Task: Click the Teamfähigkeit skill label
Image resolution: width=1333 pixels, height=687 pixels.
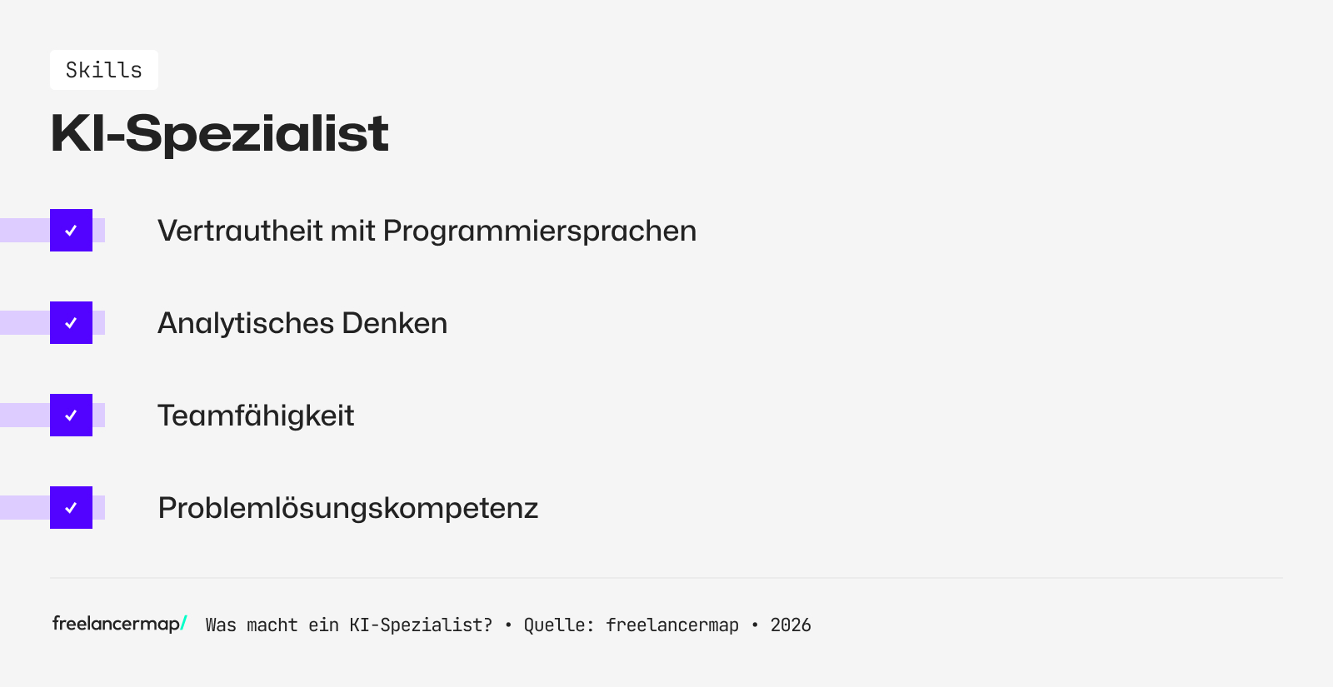Action: click(256, 416)
